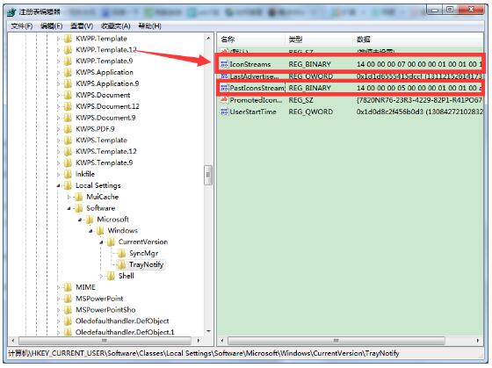Click the Registry Editor title bar icon

pyautogui.click(x=11, y=12)
